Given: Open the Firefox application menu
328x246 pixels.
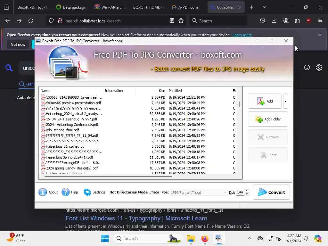Looking at the screenshot, I should [320, 20].
